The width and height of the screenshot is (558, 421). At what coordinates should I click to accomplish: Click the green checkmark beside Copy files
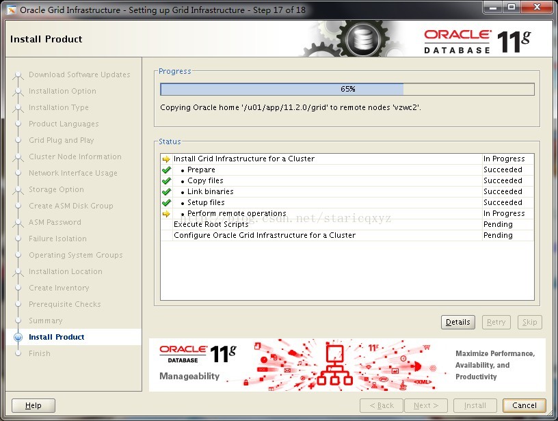click(166, 181)
